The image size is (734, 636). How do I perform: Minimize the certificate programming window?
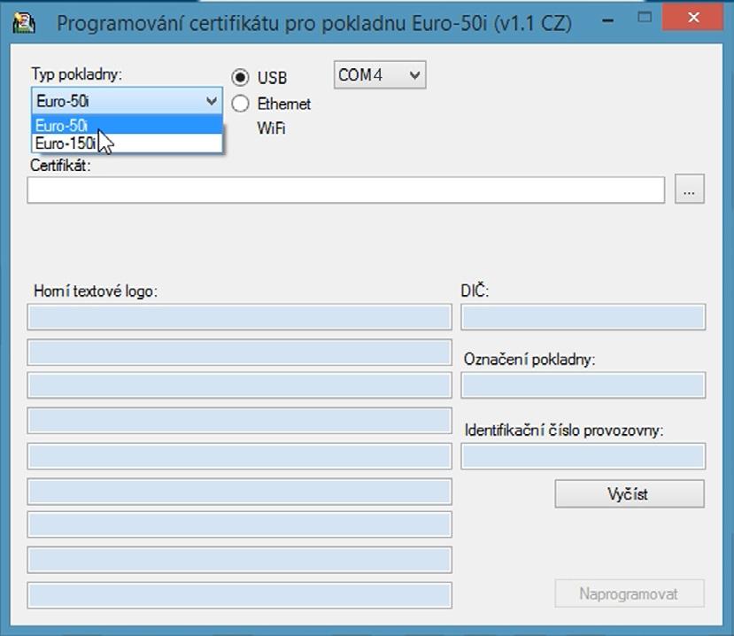click(607, 19)
